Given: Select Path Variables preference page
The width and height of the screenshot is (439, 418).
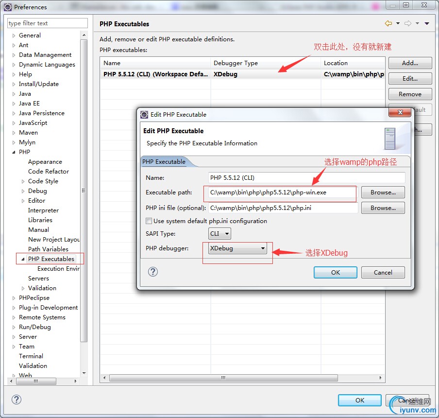Looking at the screenshot, I should (x=48, y=249).
